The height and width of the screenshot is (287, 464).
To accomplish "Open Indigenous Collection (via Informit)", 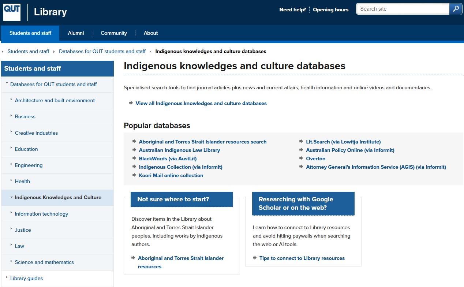I will [180, 167].
